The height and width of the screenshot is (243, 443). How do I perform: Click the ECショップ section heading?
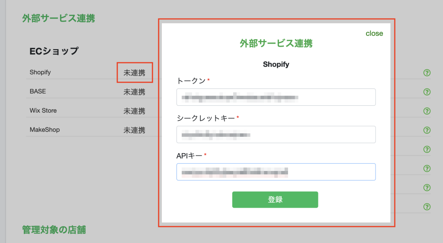coord(54,51)
